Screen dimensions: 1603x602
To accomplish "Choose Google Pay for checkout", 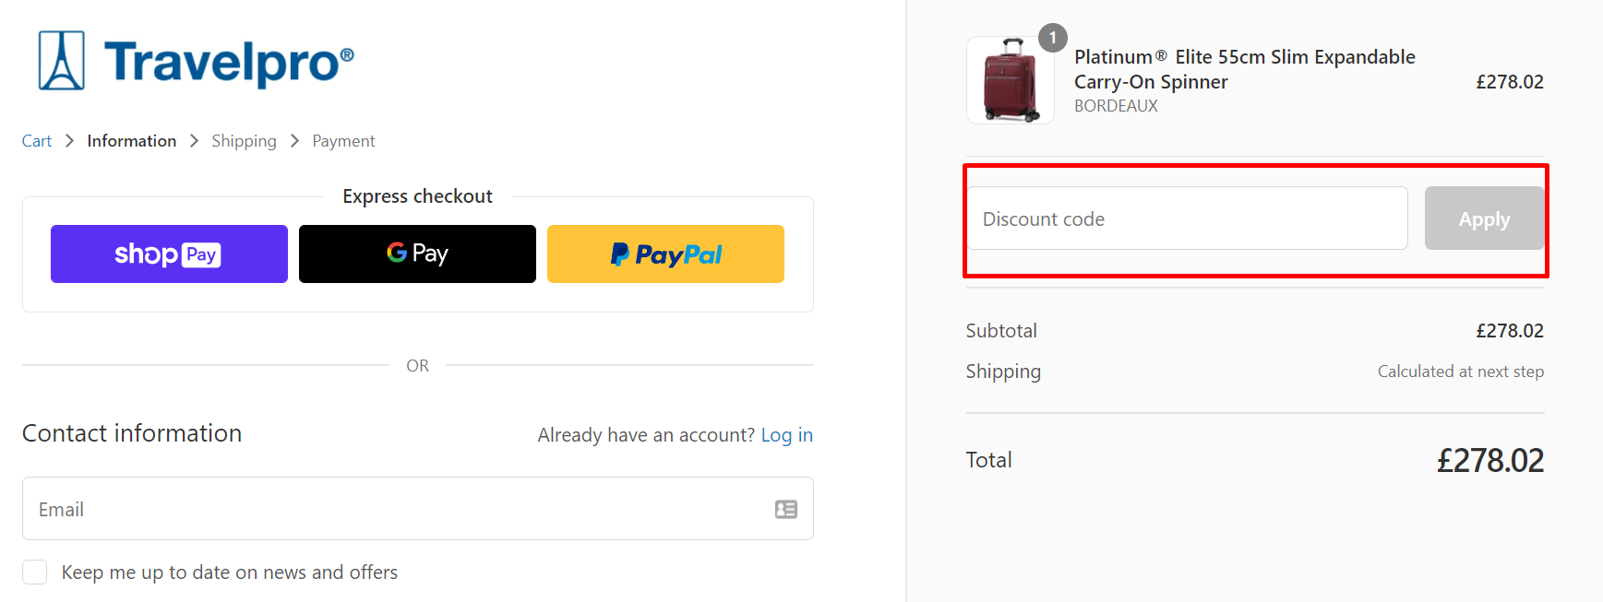I will (417, 254).
